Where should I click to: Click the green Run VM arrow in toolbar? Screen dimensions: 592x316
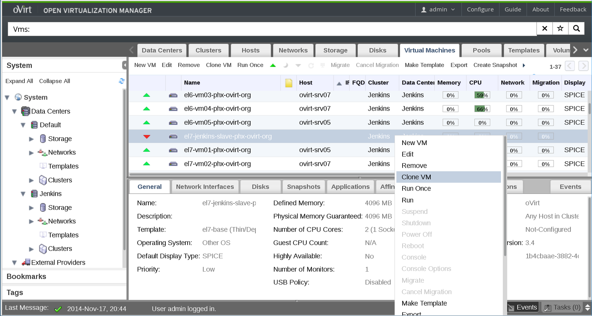pyautogui.click(x=273, y=65)
